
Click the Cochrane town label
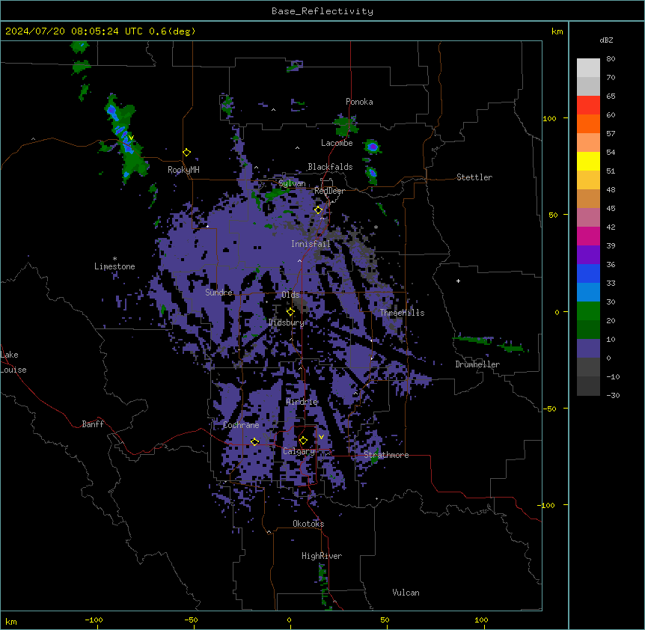coord(241,425)
